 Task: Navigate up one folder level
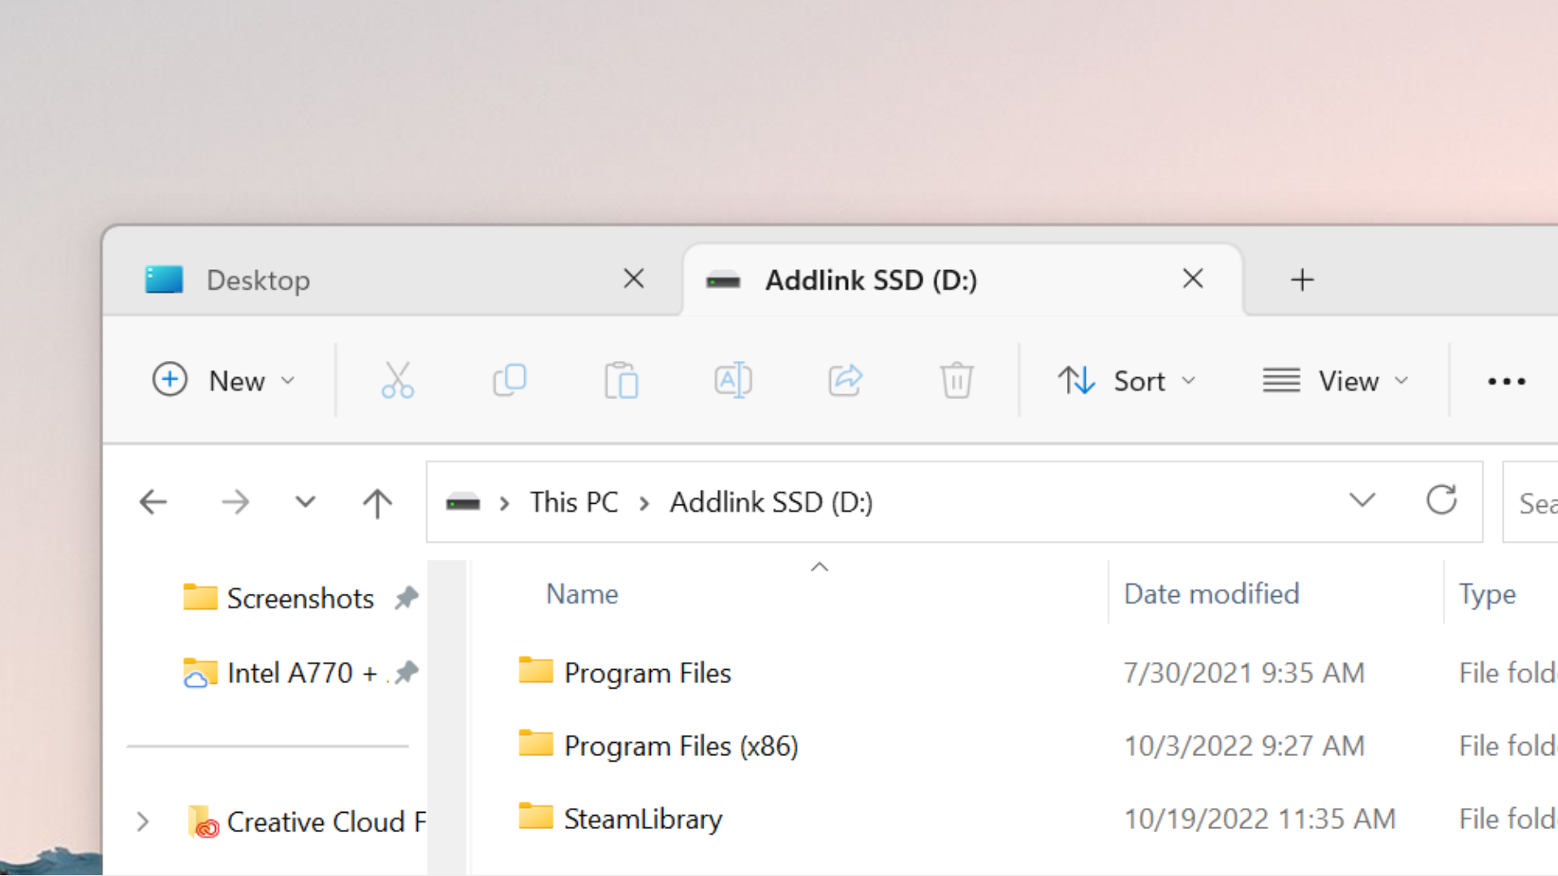377,502
